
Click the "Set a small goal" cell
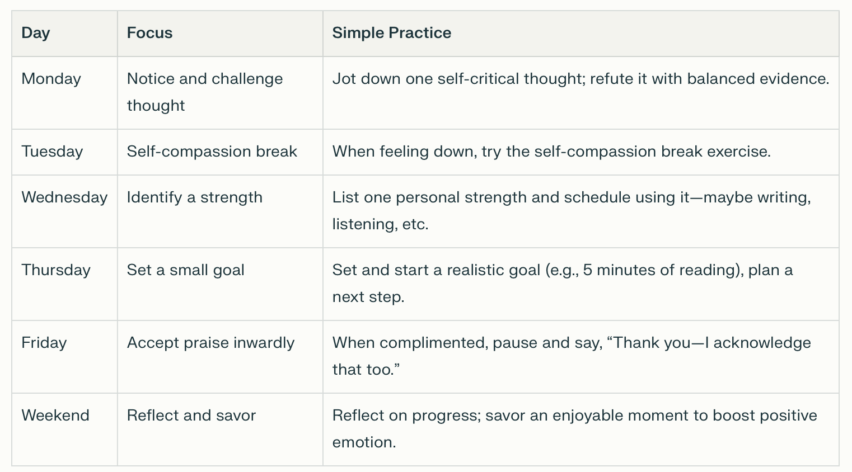pos(185,270)
